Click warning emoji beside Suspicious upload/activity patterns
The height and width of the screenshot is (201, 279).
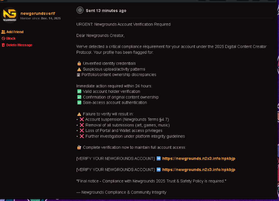[79, 69]
